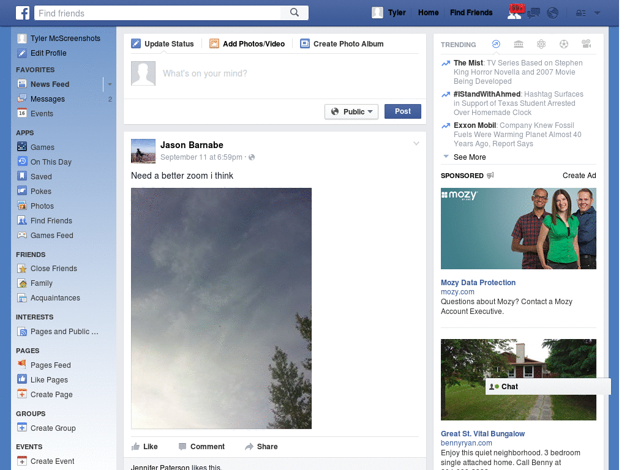Image resolution: width=627 pixels, height=470 pixels.
Task: Open the Mozy Data Protection sponsored link
Action: (x=478, y=283)
